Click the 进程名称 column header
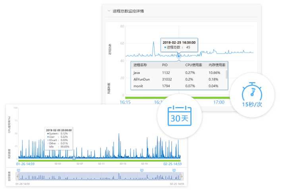 [141, 65]
